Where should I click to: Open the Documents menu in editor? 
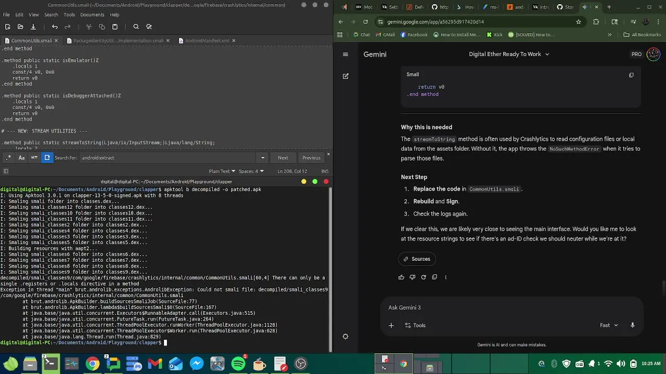click(x=92, y=15)
